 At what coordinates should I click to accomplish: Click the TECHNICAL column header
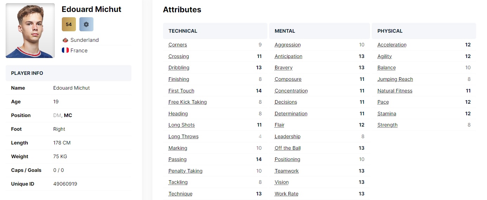pyautogui.click(x=183, y=31)
